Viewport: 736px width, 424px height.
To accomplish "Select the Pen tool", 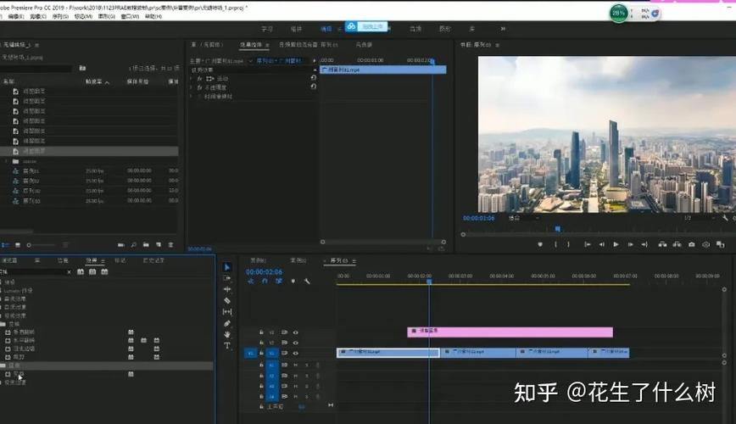I will pyautogui.click(x=227, y=323).
